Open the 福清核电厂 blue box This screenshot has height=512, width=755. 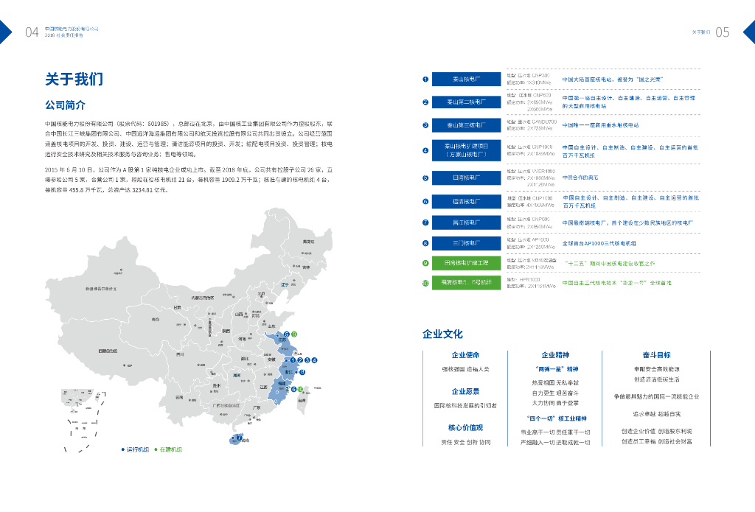point(466,201)
